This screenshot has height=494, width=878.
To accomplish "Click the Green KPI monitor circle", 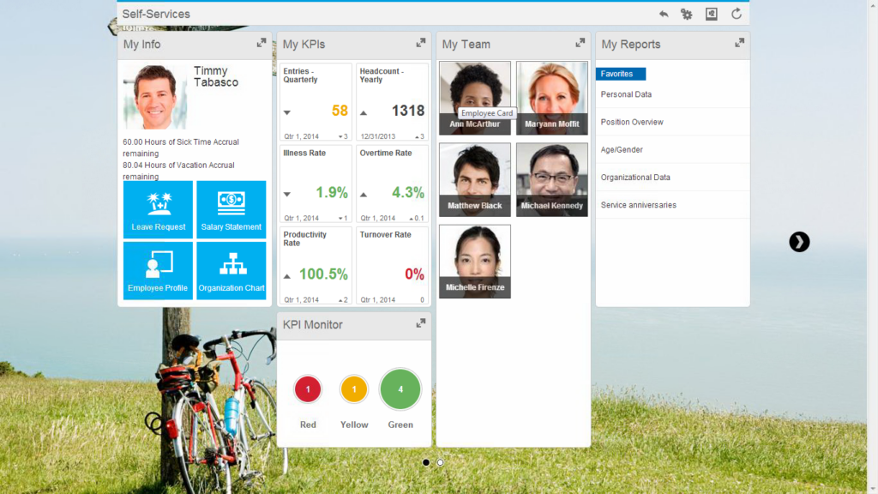I will (400, 389).
